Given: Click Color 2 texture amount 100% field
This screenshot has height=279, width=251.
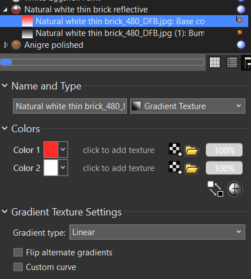Looking at the screenshot, I should coord(224,168).
